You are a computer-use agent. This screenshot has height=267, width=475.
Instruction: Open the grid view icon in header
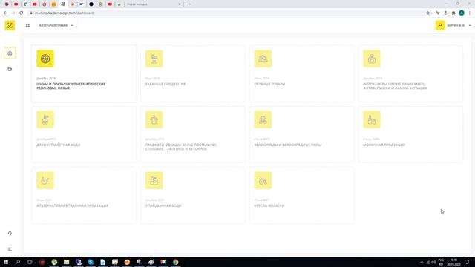[27, 25]
